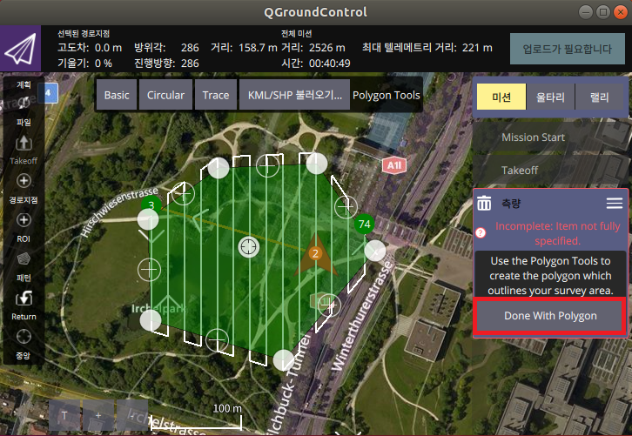Open the QGroundControl paper plane menu icon
This screenshot has width=632, height=436.
(x=20, y=49)
